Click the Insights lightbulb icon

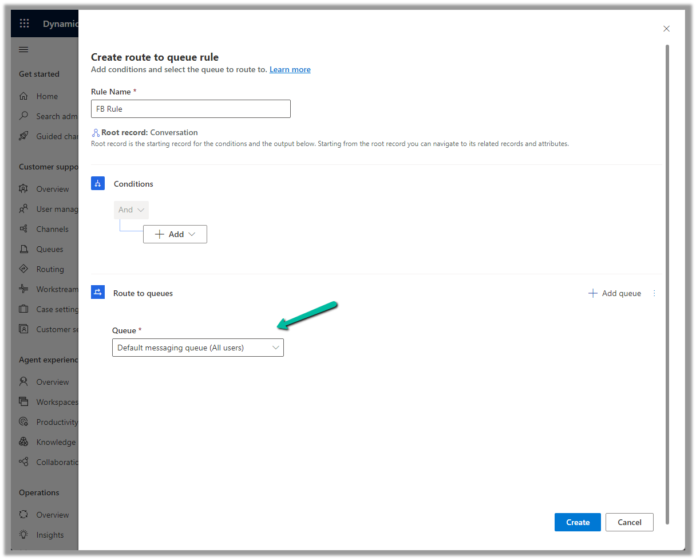pos(23,535)
